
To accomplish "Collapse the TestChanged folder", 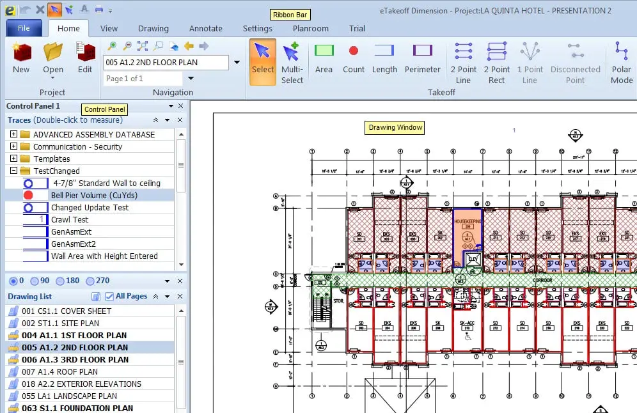I will coord(13,171).
